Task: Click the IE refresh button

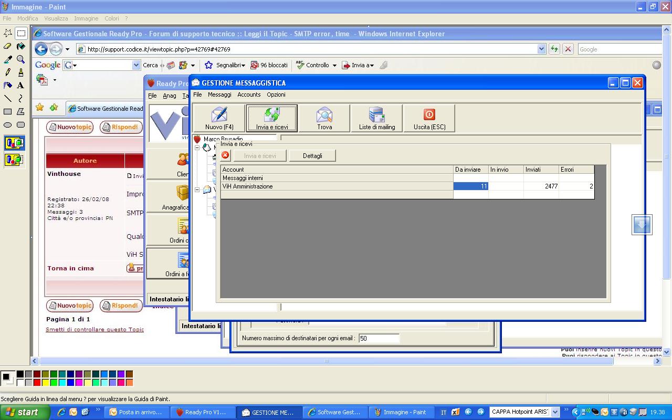Action: point(554,49)
